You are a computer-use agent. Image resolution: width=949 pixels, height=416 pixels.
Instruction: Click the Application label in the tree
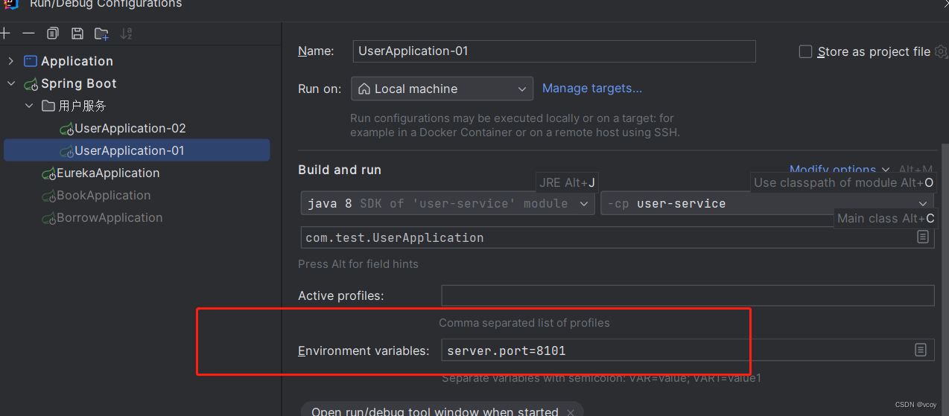pyautogui.click(x=77, y=61)
